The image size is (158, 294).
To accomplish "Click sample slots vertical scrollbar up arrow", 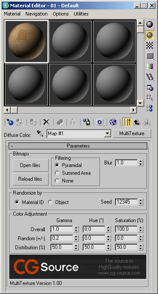I will pyautogui.click(x=140, y=23).
